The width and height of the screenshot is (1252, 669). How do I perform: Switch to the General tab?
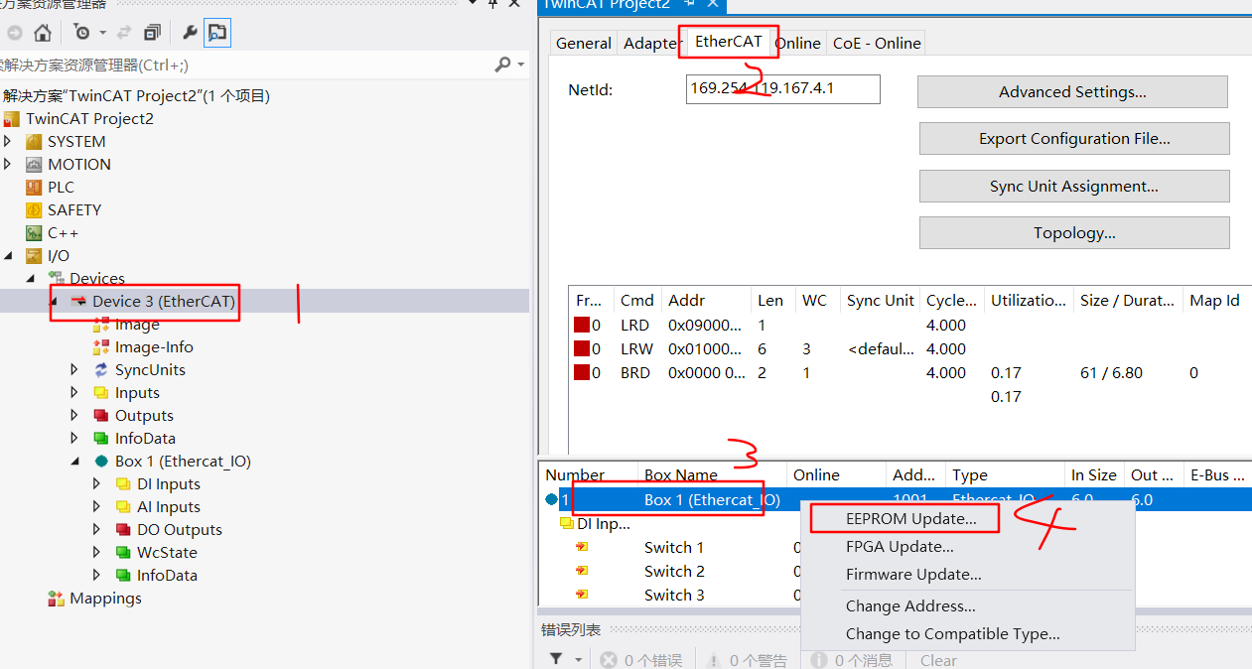tap(584, 43)
